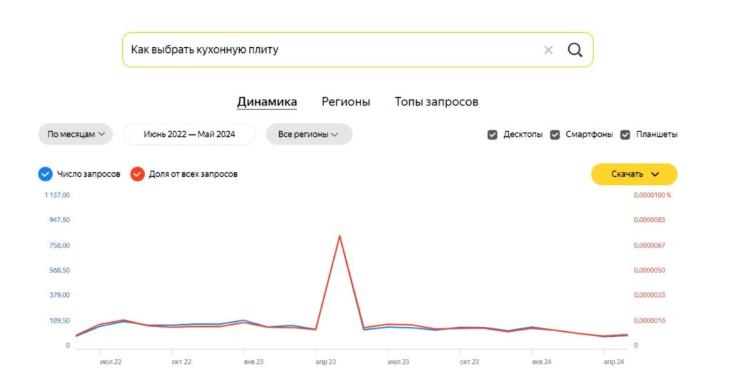Switch to the Динамика tab
The image size is (731, 379).
point(267,101)
